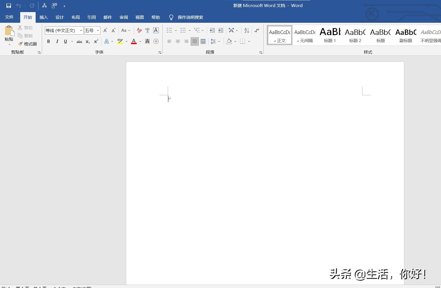Apply the 标题 2 style
Image resolution: width=441 pixels, height=288 pixels.
(355, 35)
